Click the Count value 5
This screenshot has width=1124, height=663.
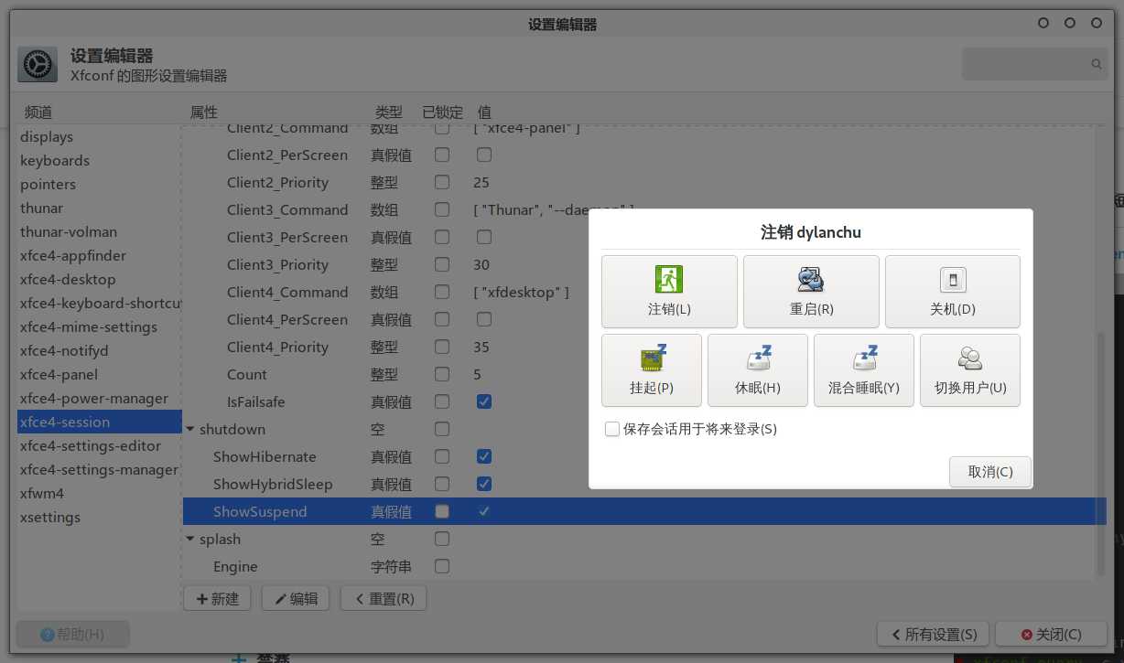477,374
